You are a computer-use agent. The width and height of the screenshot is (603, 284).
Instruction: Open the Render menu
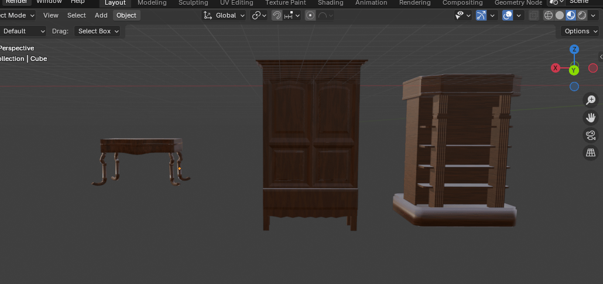[x=16, y=2]
